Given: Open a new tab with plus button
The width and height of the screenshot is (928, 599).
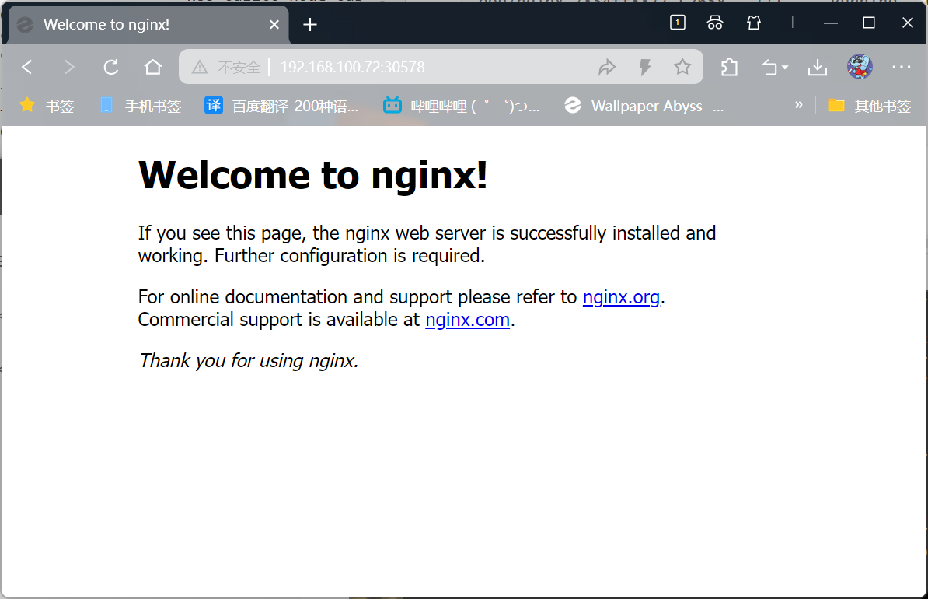Looking at the screenshot, I should (x=310, y=24).
